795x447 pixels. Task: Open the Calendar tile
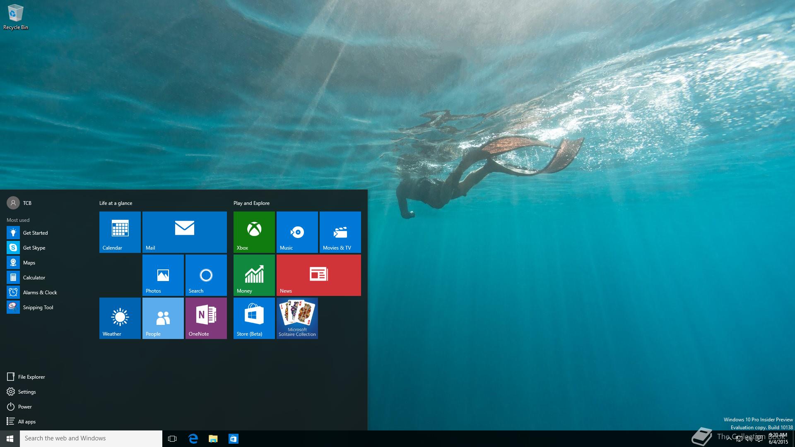pyautogui.click(x=120, y=232)
